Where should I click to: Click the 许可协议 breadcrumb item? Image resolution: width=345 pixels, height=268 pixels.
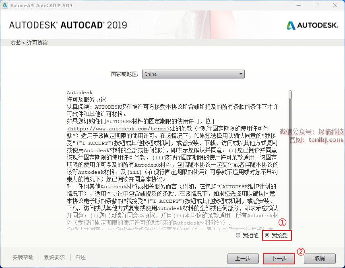37,43
